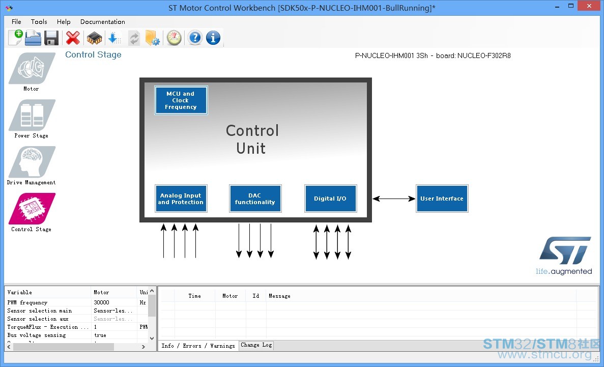Open DAC functionality block
Screen dimensions: 604x367
[x=255, y=199]
